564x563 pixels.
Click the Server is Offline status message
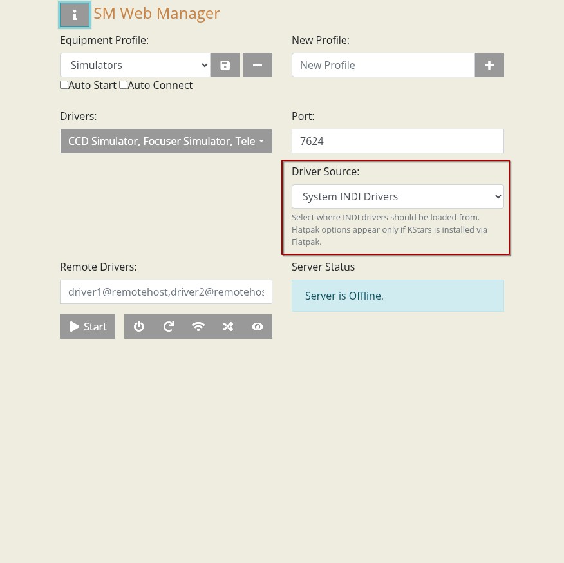[x=344, y=296]
